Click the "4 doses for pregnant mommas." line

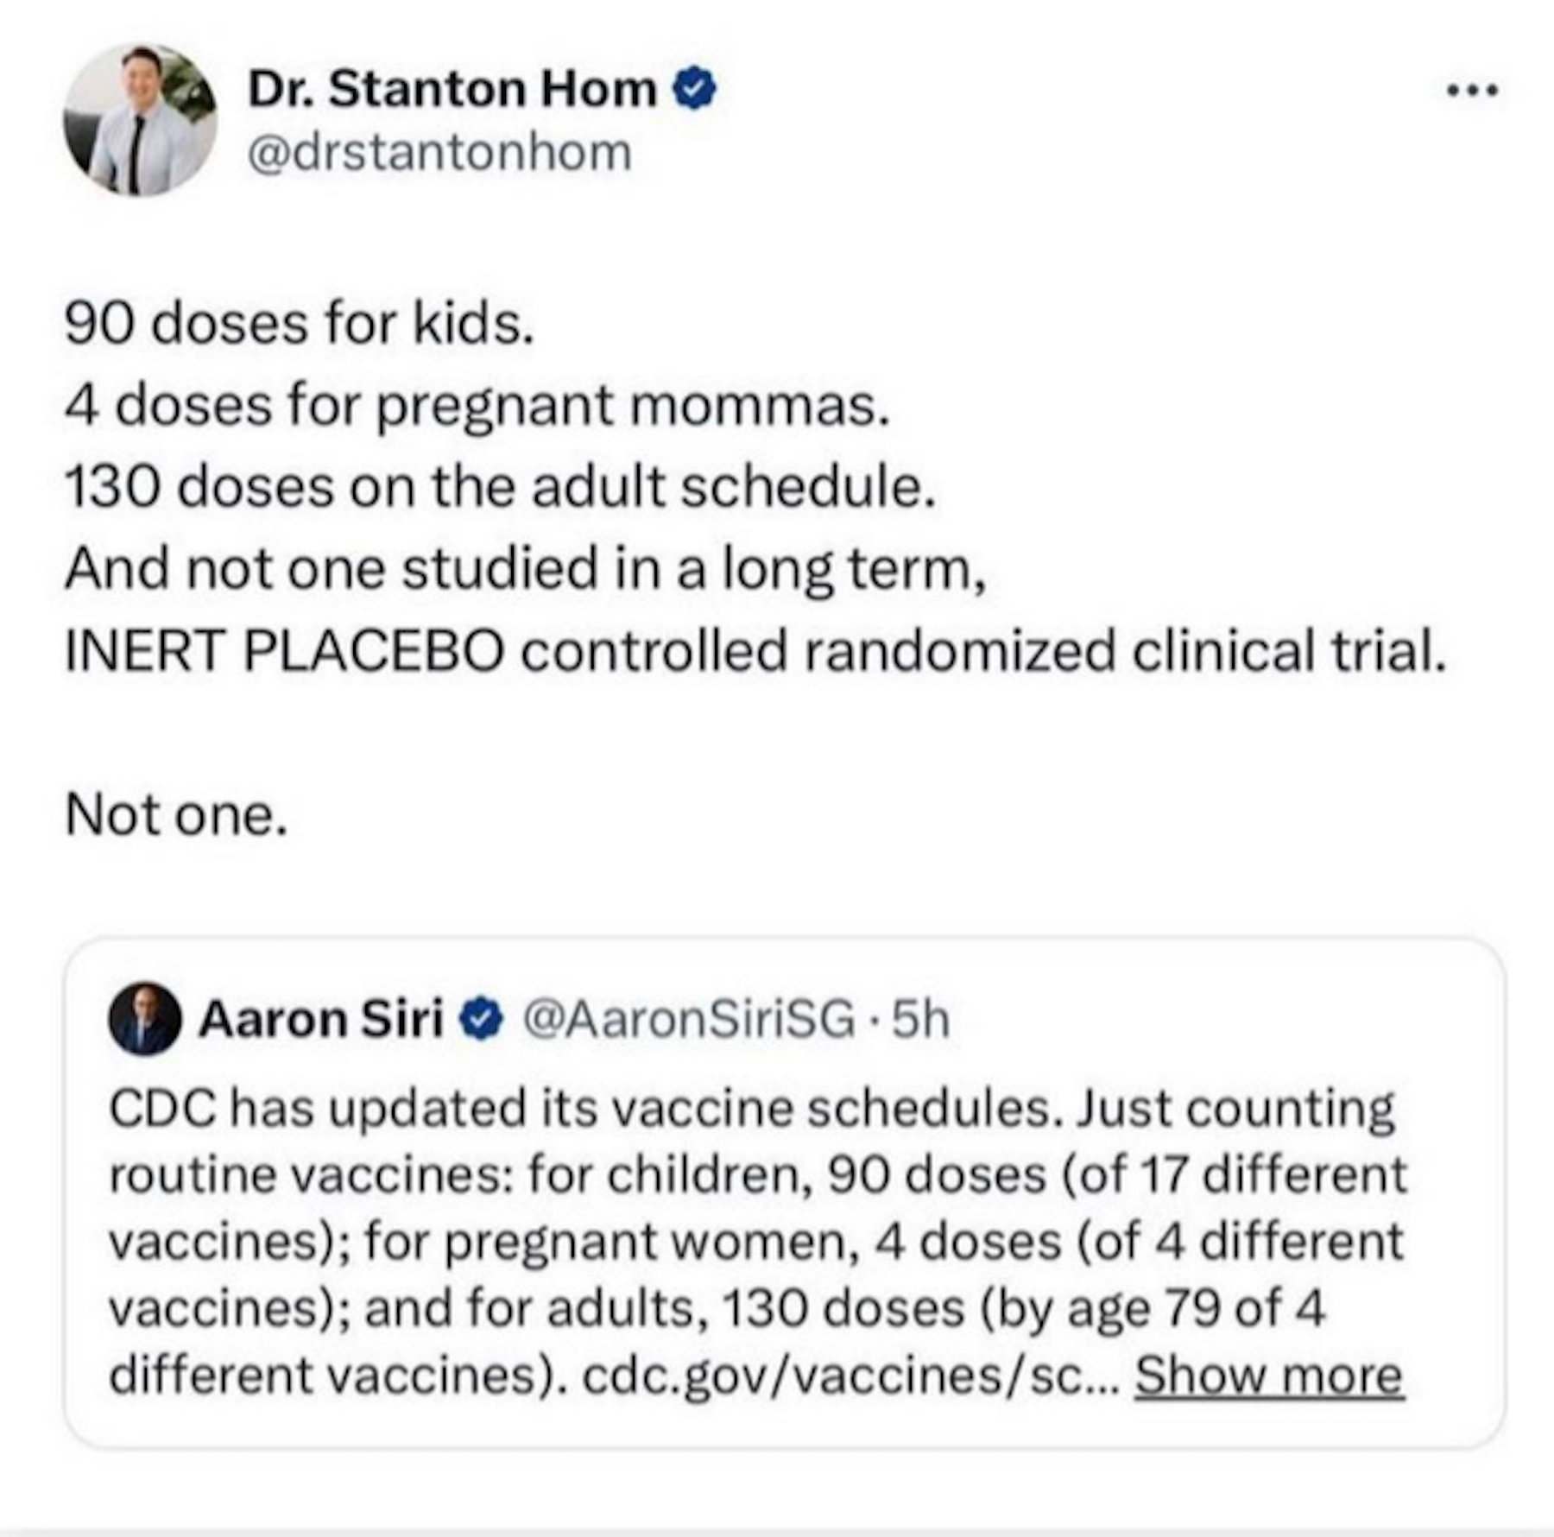(477, 405)
